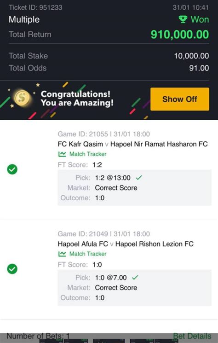Click the Total Return amount 910,000.00
Screen dimensions: 218x343
pyautogui.click(x=180, y=35)
